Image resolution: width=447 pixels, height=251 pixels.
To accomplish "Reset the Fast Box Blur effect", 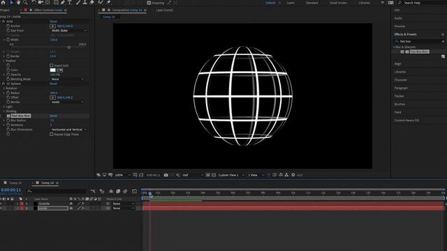I will (x=54, y=116).
